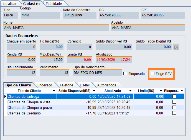Expand the Atualizado column dropdown
Image resolution: width=191 pixels, height=140 pixels.
coord(130,91)
